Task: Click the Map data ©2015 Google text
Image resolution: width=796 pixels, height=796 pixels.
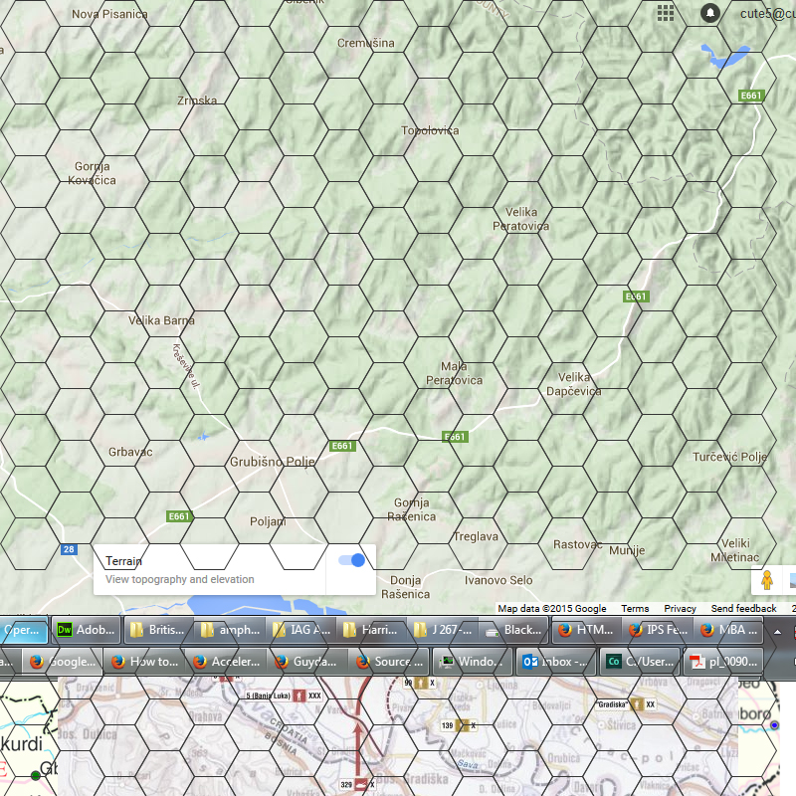Action: [x=552, y=608]
